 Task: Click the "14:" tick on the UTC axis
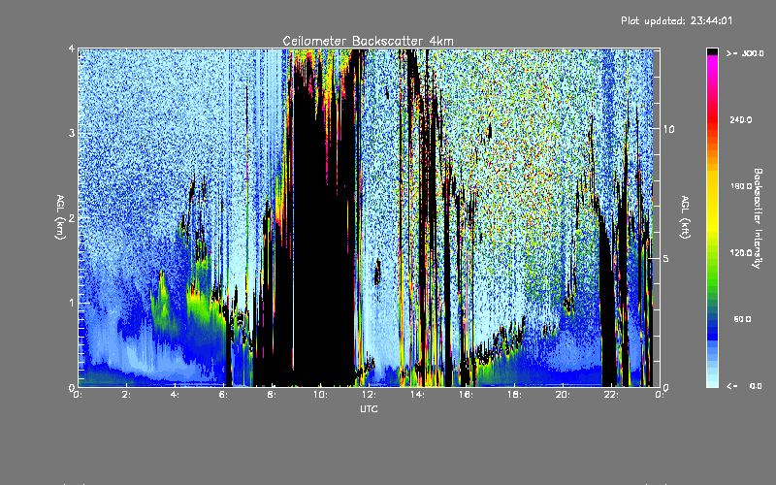pos(417,395)
